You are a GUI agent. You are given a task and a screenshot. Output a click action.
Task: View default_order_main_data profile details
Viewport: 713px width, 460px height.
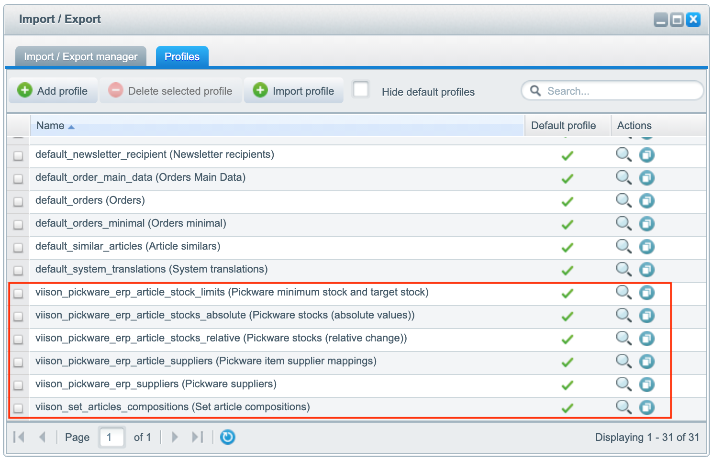point(624,178)
